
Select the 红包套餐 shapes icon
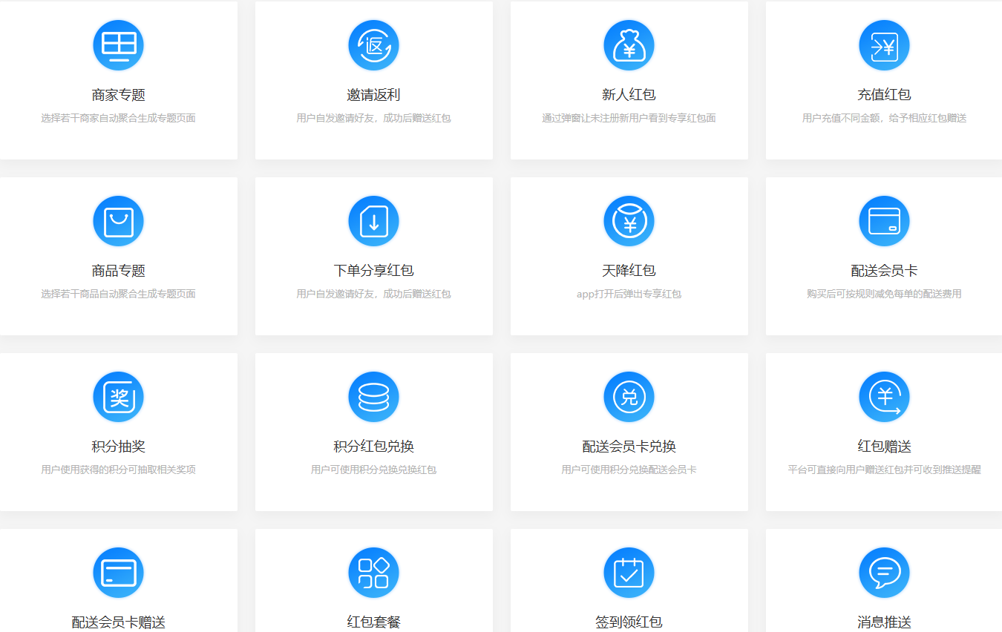click(x=373, y=573)
